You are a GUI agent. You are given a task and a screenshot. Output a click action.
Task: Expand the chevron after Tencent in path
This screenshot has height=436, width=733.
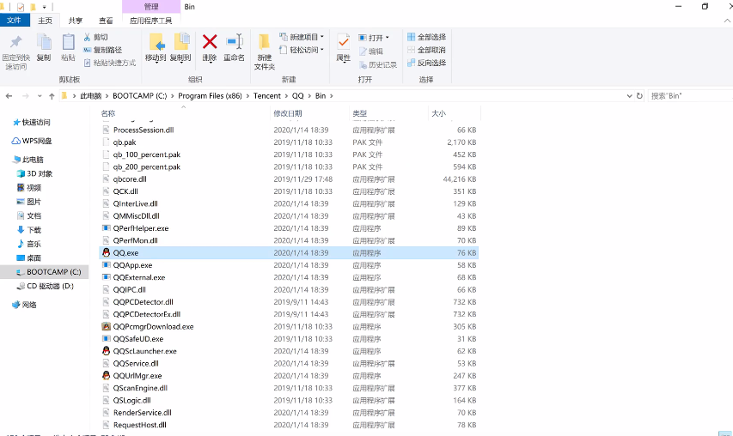(x=286, y=95)
